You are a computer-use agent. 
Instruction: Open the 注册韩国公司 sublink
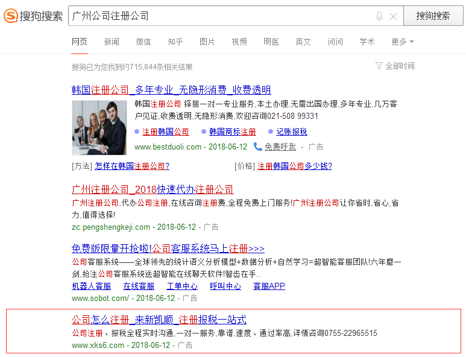pyautogui.click(x=166, y=131)
